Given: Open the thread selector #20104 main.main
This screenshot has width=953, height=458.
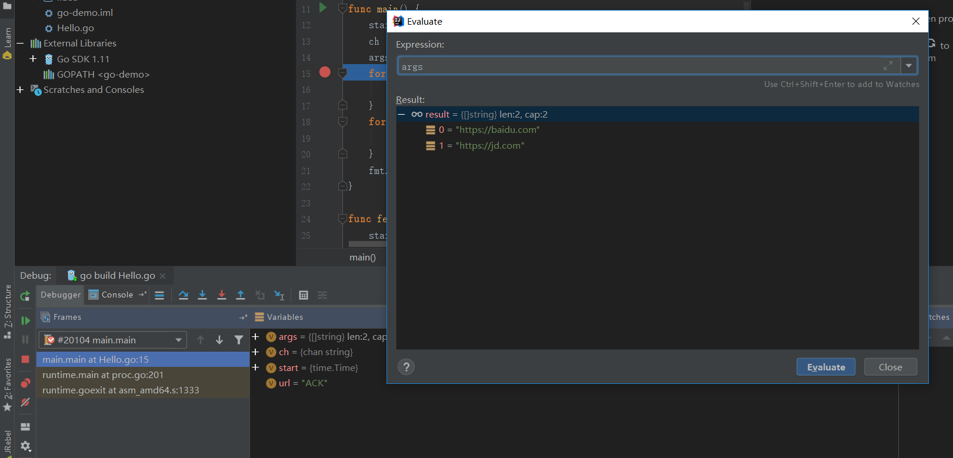Looking at the screenshot, I should [x=112, y=340].
